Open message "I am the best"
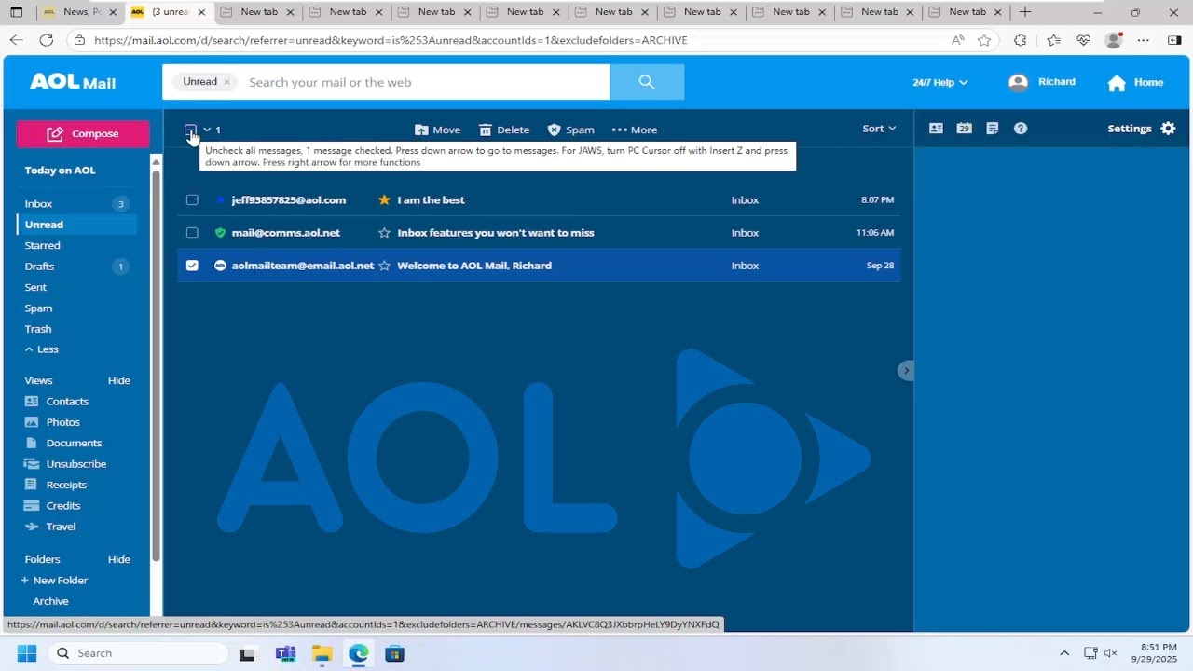 (x=431, y=199)
